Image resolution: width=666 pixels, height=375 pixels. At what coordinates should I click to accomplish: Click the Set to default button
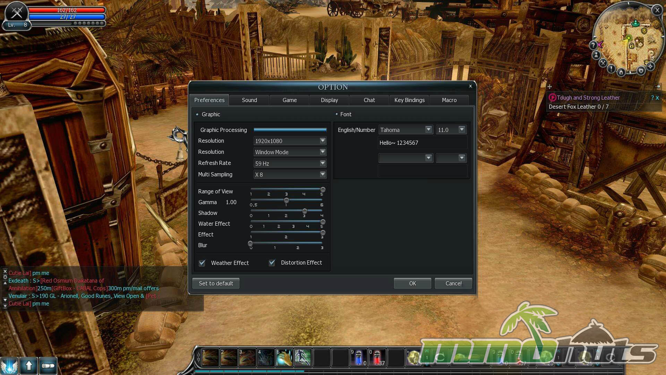[x=216, y=283]
